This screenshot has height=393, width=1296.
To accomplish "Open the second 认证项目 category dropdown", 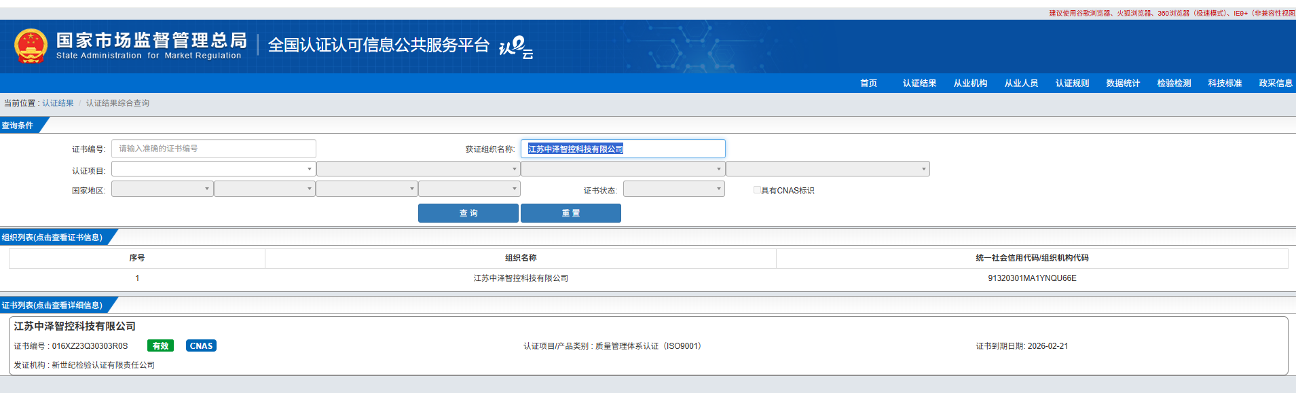I will [418, 169].
